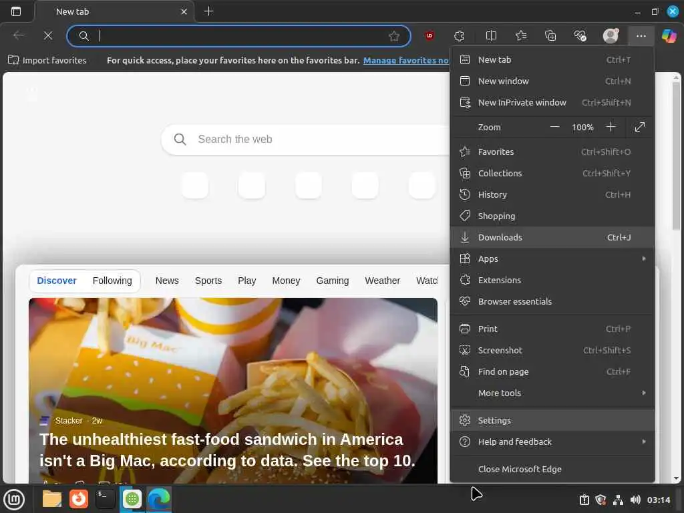The width and height of the screenshot is (684, 513).
Task: Open the profile avatar icon
Action: coord(611,36)
